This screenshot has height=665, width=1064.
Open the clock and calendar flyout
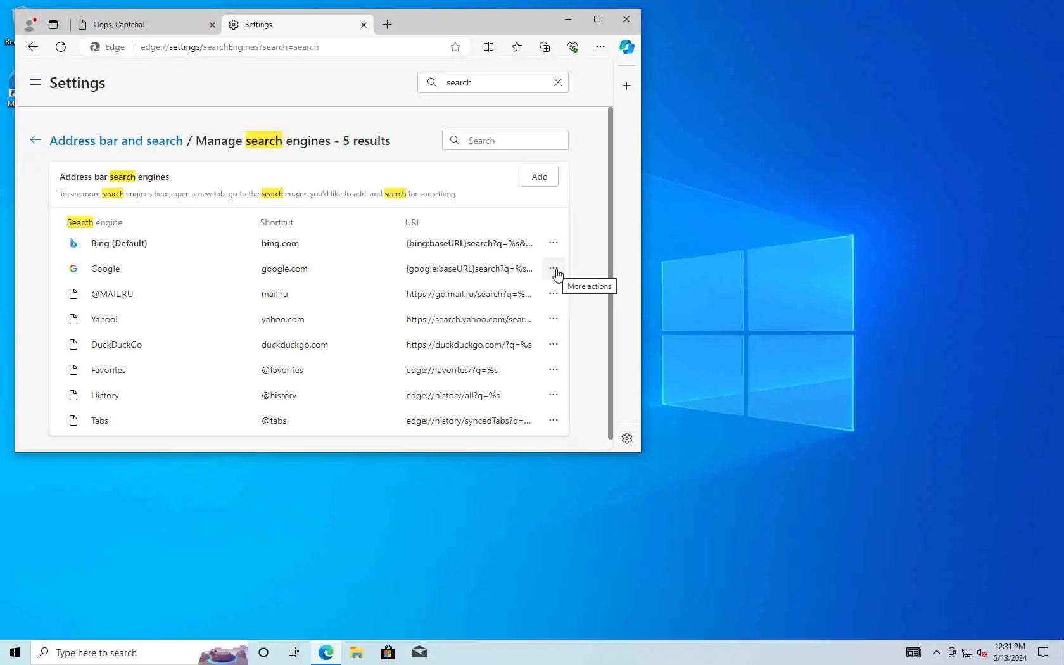point(1010,652)
